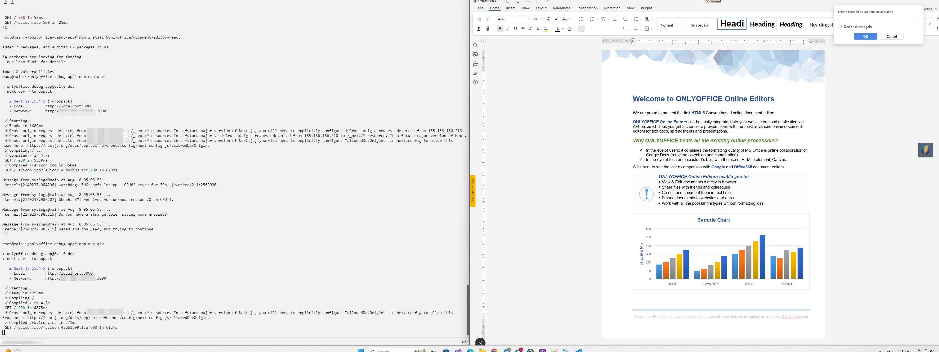
Task: Click the tab stop selector beside ruler
Action: (x=483, y=41)
